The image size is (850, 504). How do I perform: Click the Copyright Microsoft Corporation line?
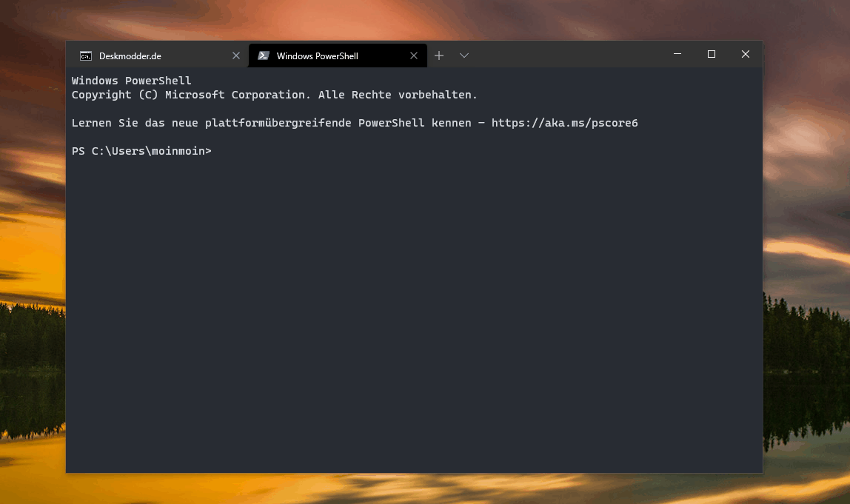click(x=274, y=95)
